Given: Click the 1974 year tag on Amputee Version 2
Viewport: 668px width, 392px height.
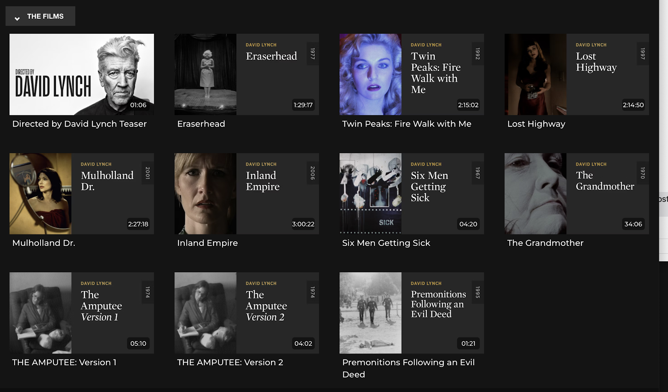Looking at the screenshot, I should coord(313,292).
